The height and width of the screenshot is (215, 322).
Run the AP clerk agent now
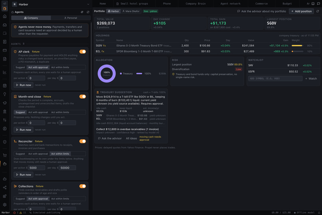tap(24, 85)
